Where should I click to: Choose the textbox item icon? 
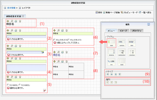click(122, 43)
